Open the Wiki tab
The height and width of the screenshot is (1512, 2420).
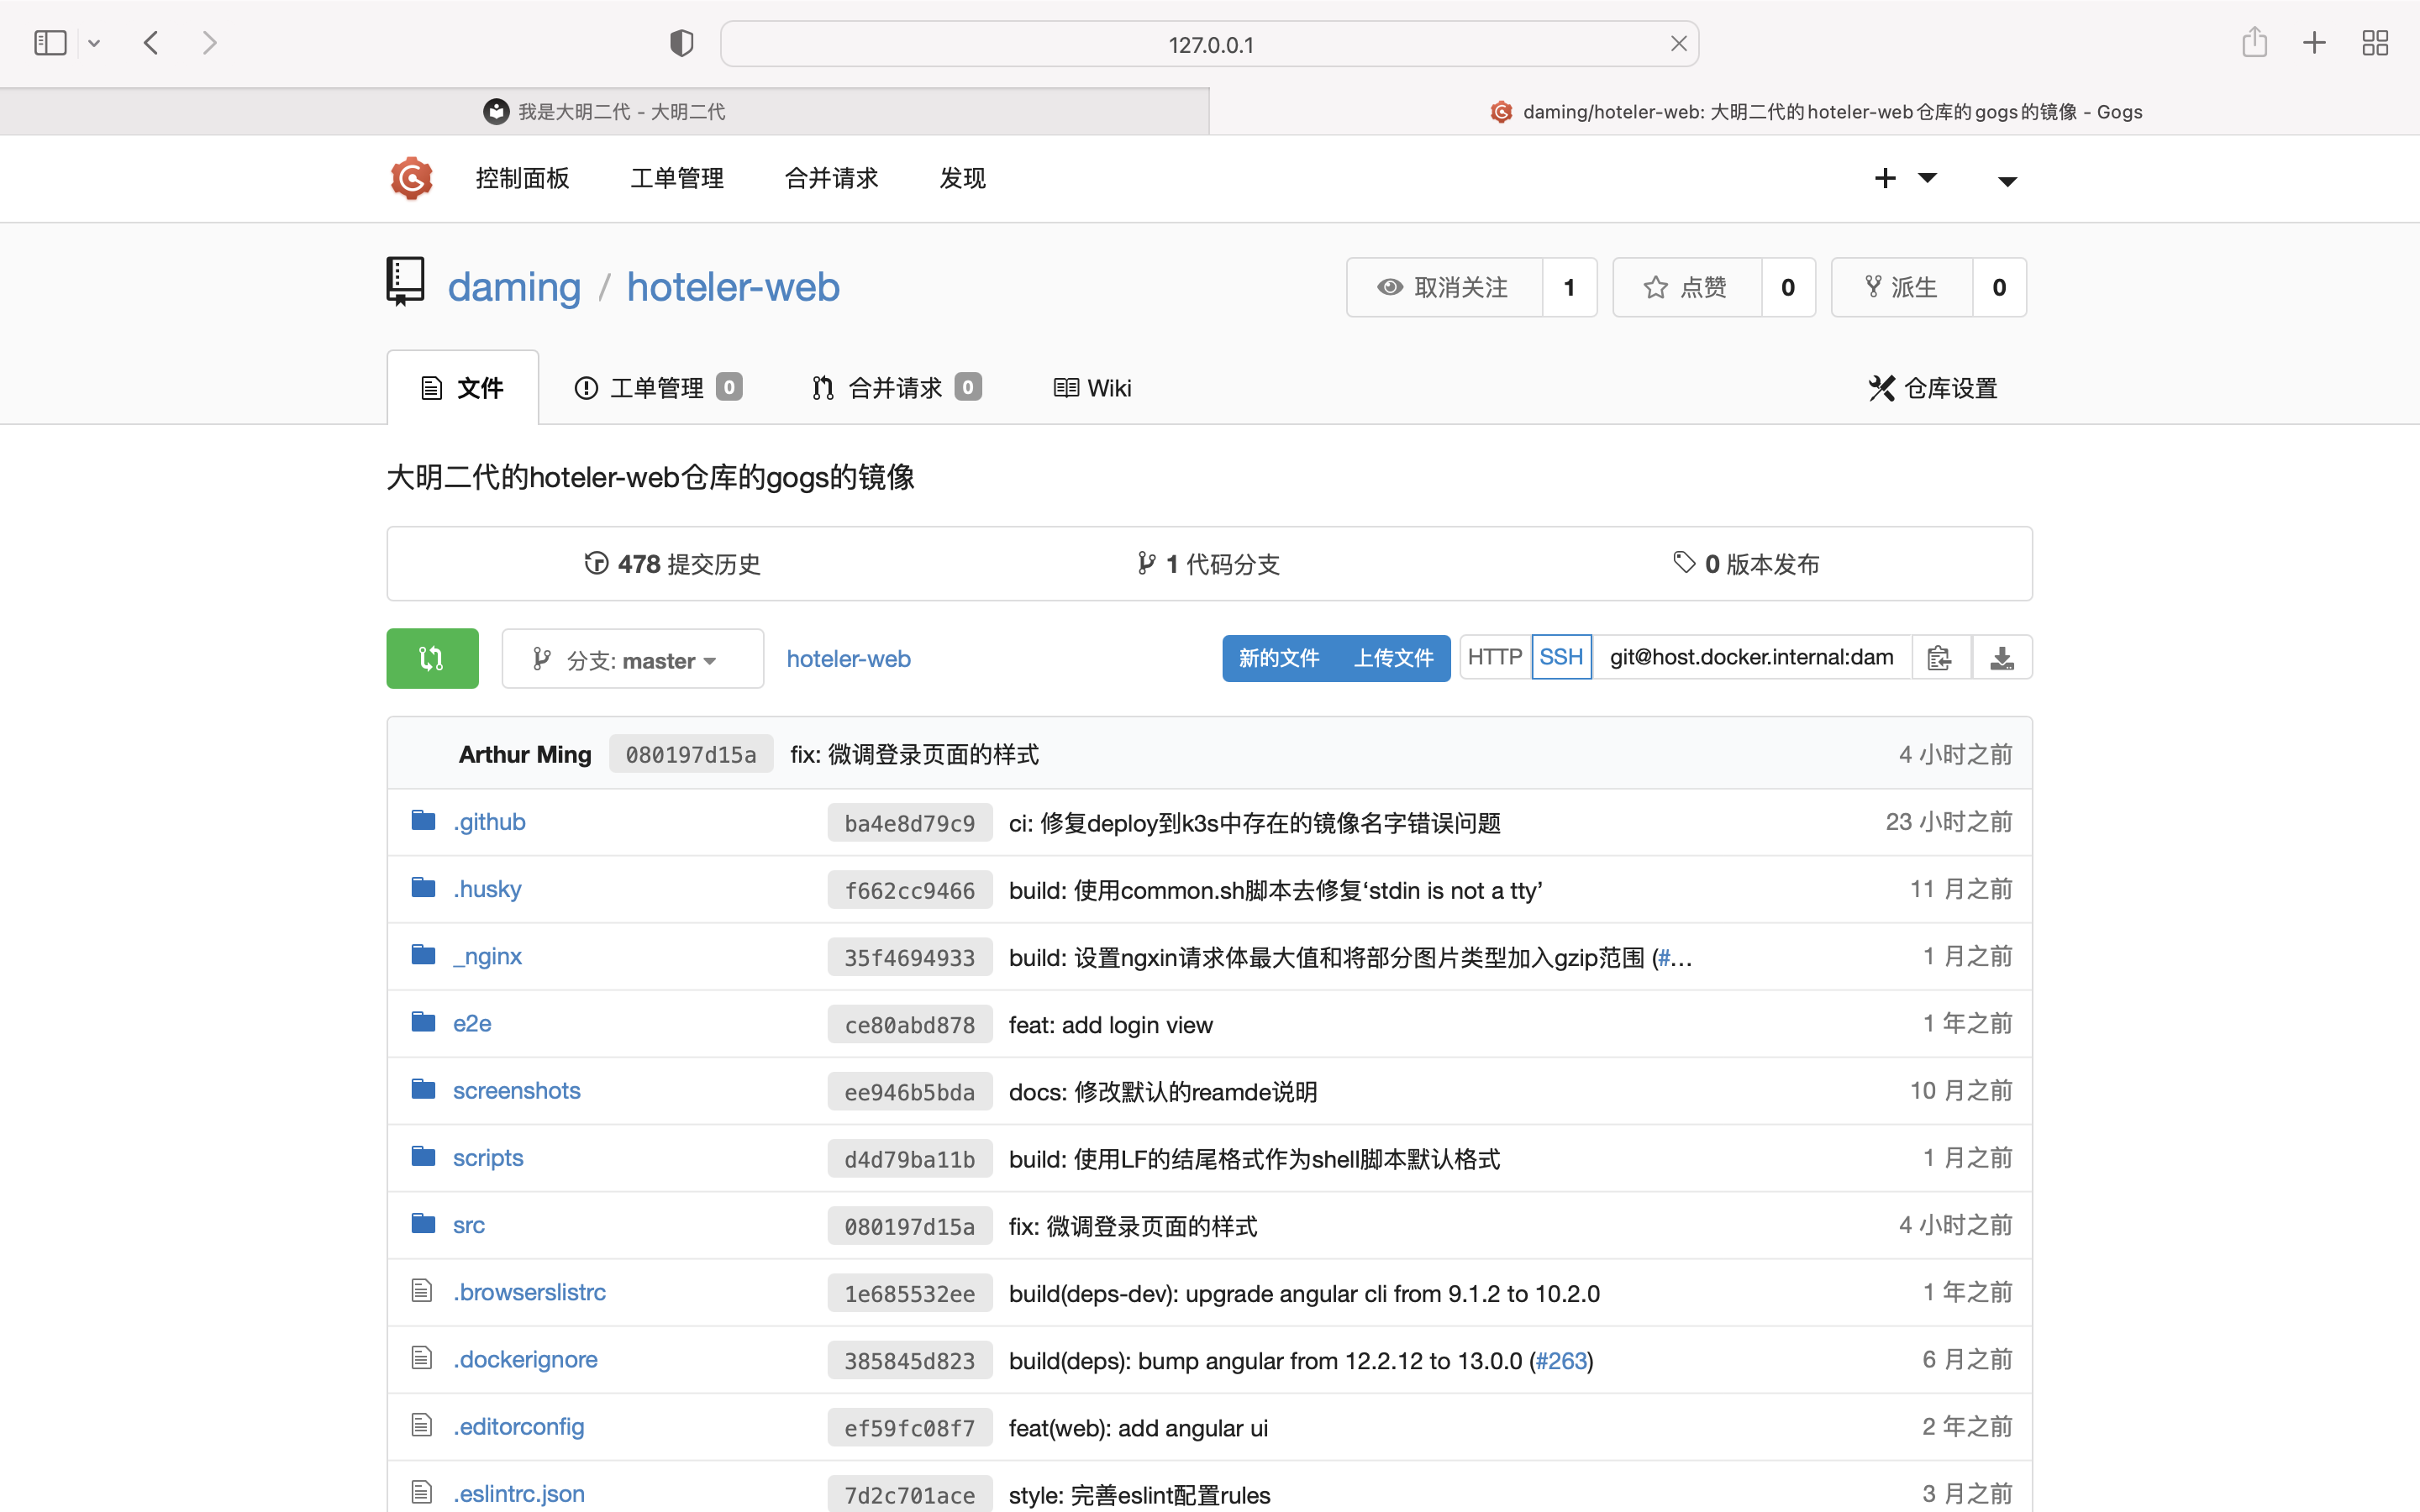[x=1092, y=388]
